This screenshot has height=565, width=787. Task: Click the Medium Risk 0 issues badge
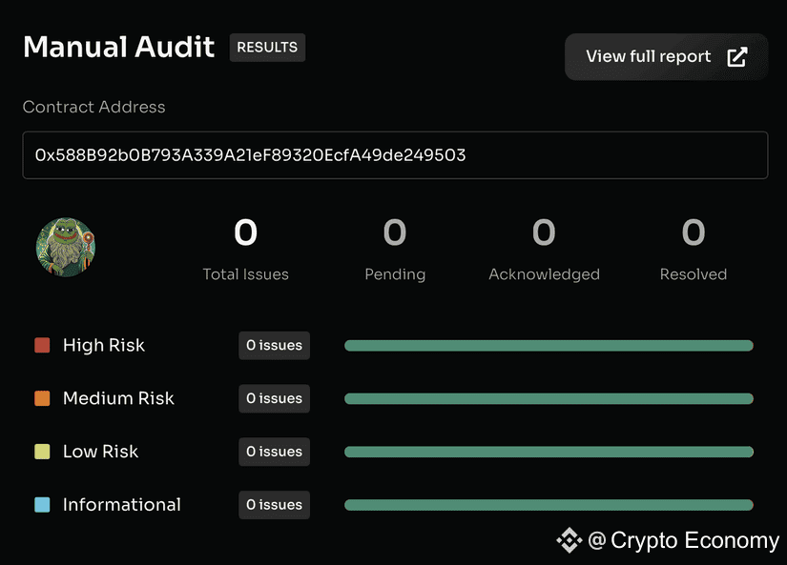pos(274,398)
